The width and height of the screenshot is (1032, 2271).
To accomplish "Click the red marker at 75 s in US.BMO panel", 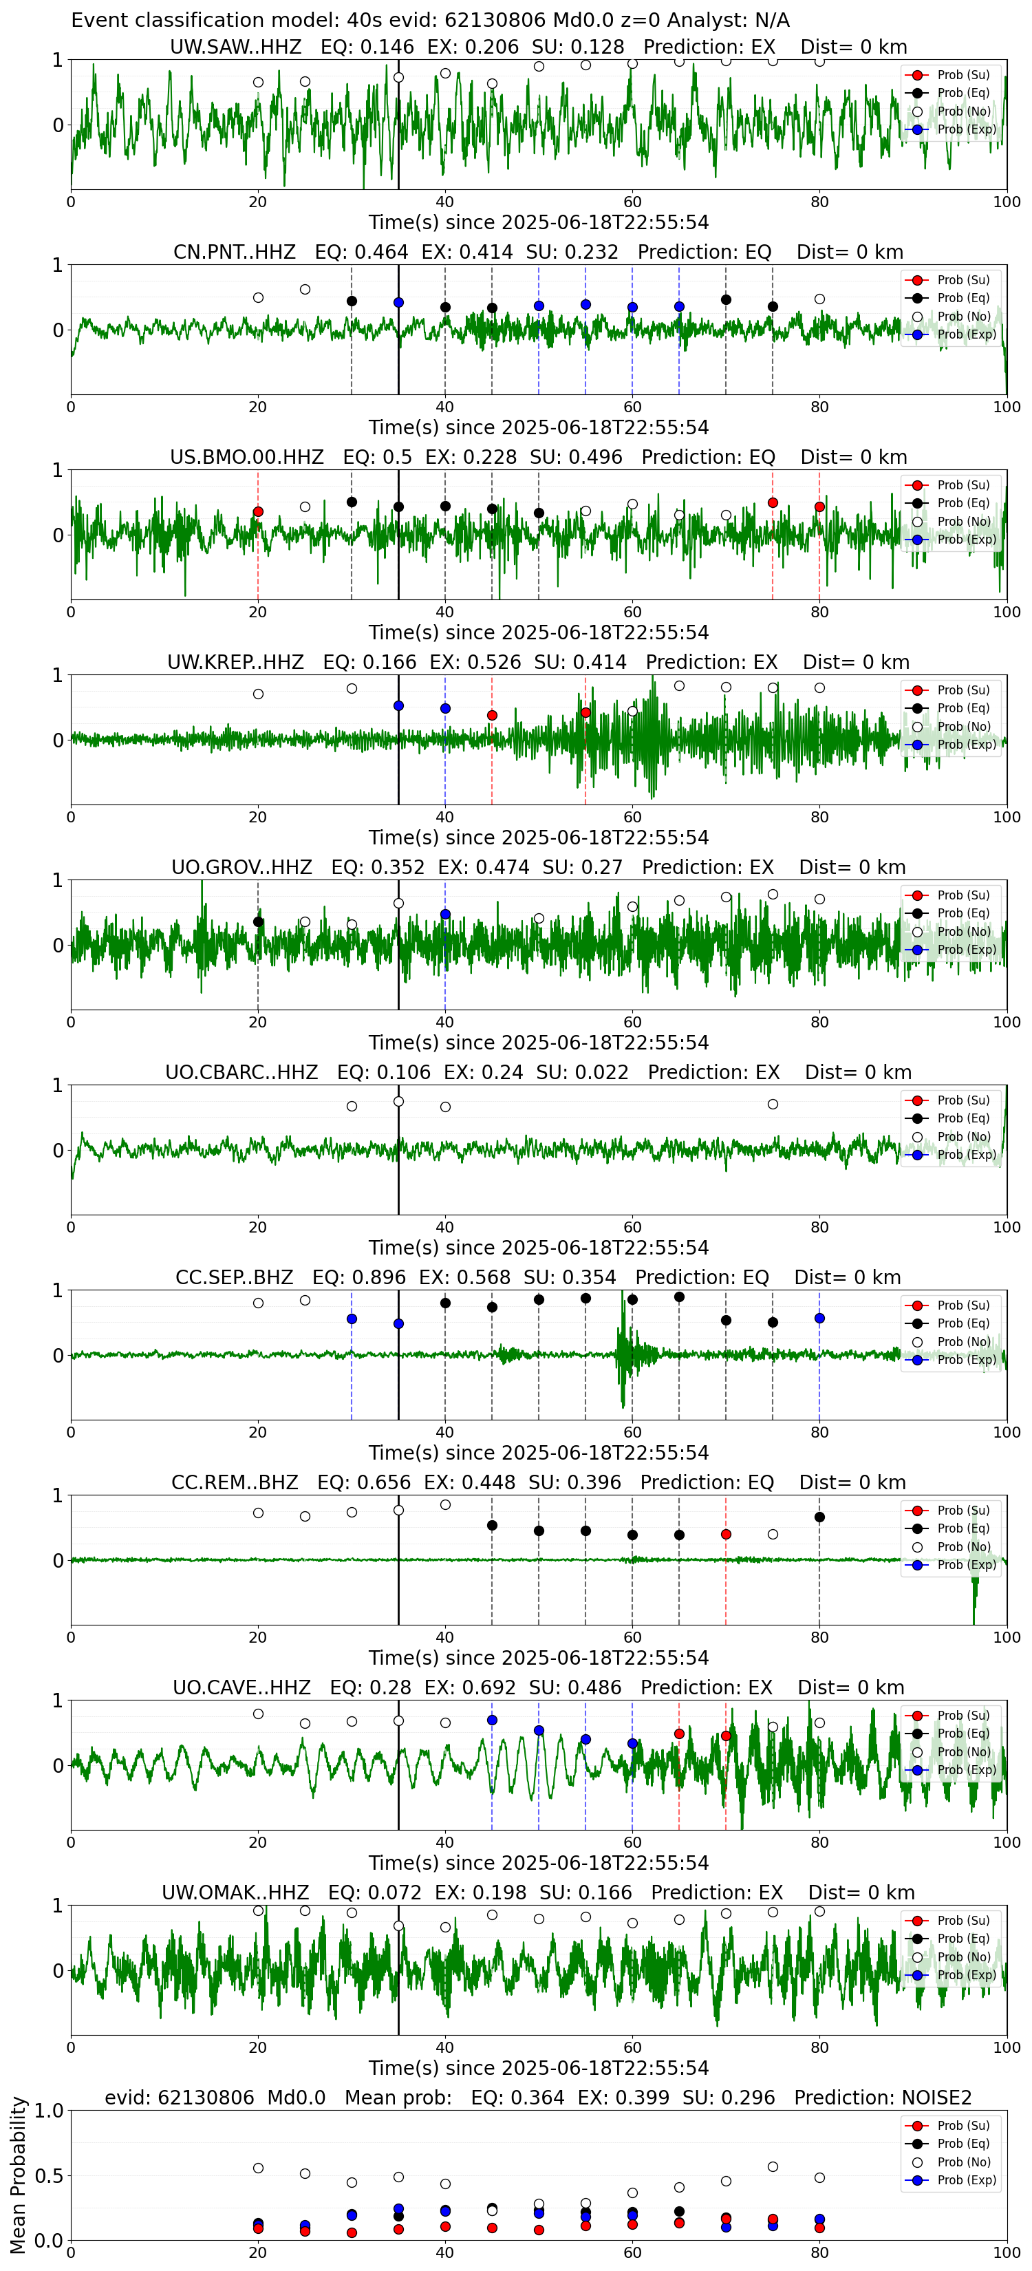I will pos(773,502).
